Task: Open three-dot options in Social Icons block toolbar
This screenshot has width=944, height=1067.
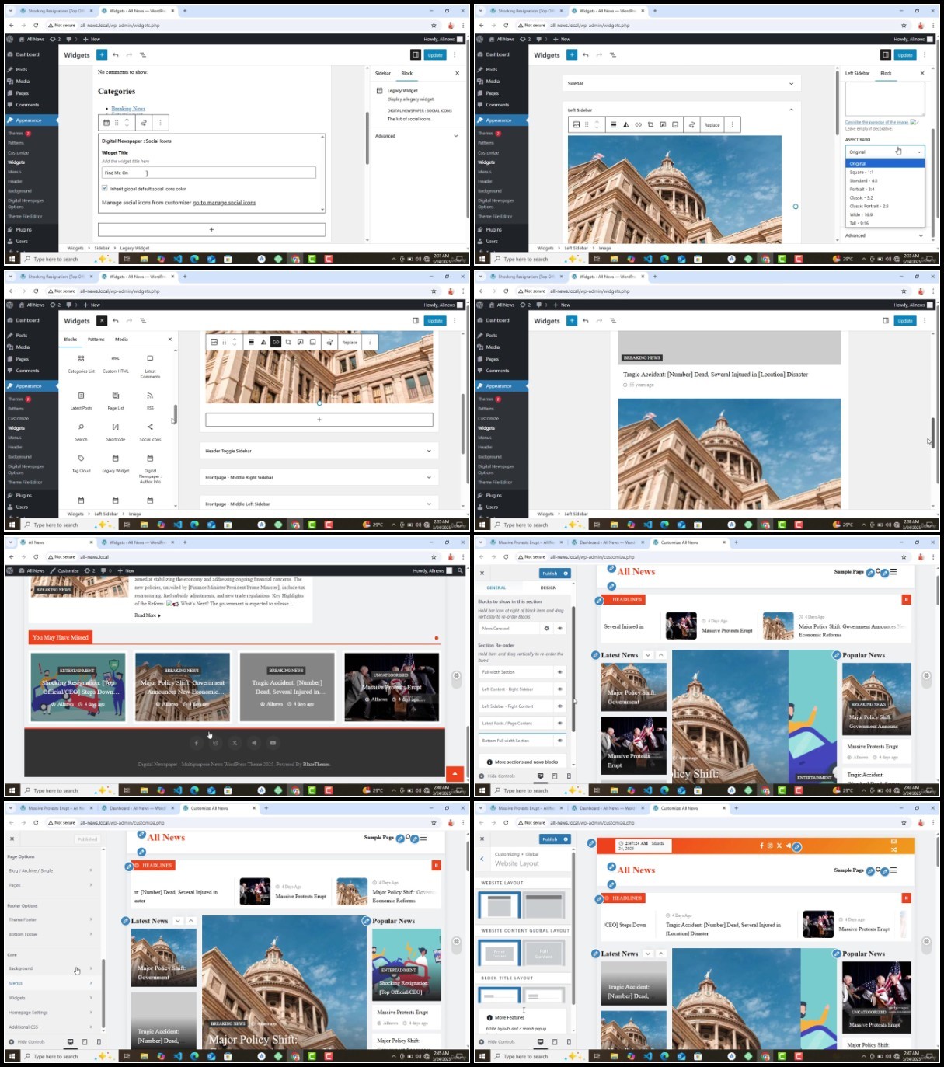Action: point(160,123)
